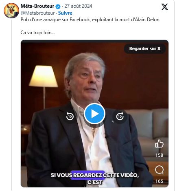This screenshot has width=175, height=191.
Task: Click the thumbs-up like icon
Action: (159, 144)
